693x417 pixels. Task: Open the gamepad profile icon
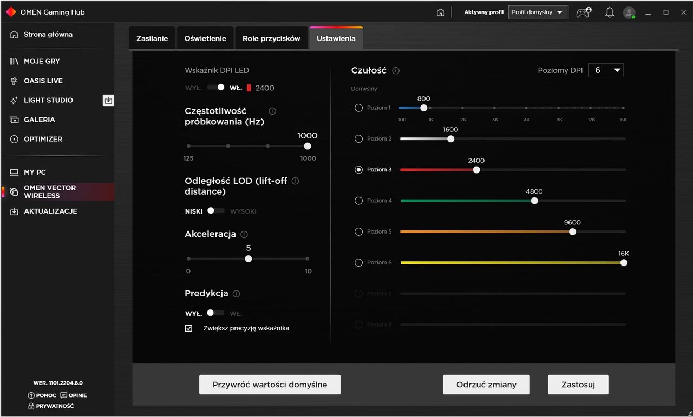click(583, 12)
